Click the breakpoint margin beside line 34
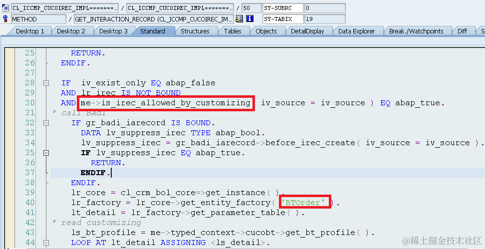Image resolution: width=485 pixels, height=249 pixels. click(9, 143)
